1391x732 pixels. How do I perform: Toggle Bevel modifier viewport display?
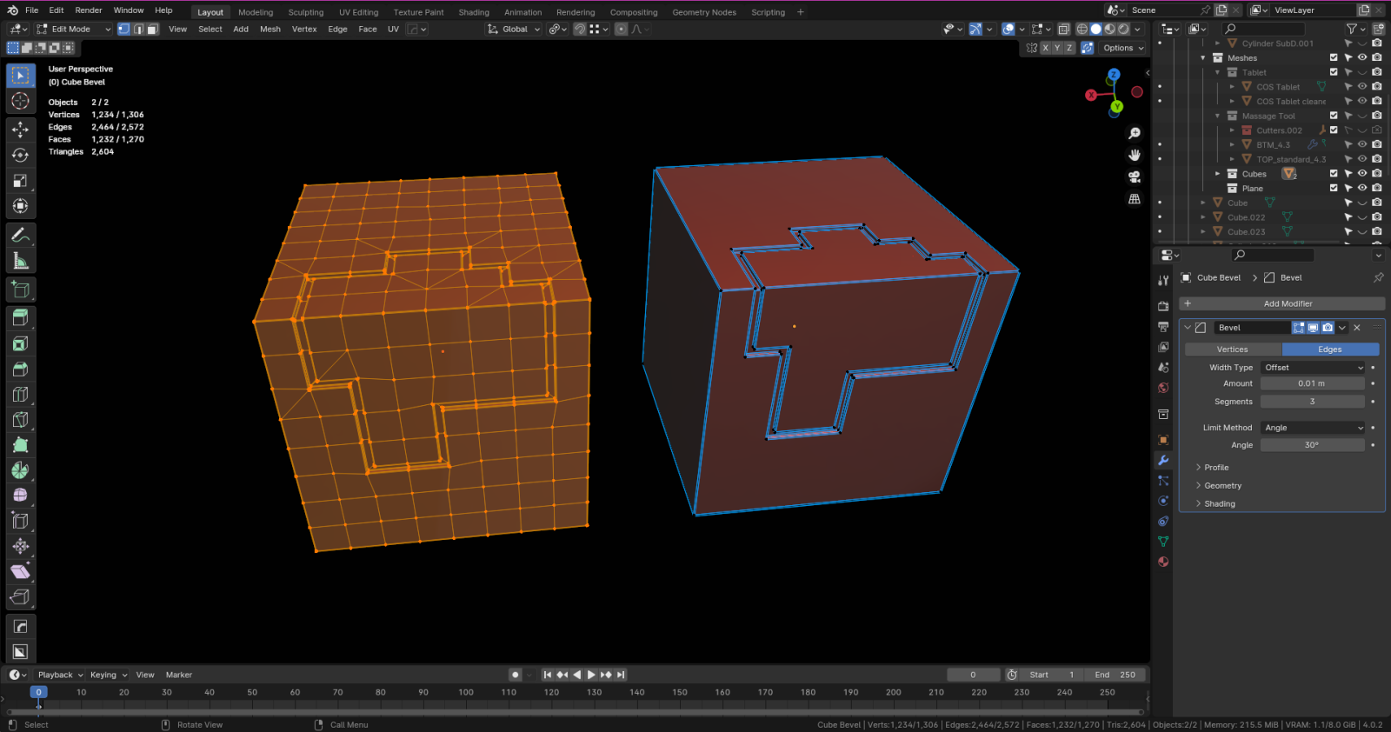(1313, 328)
